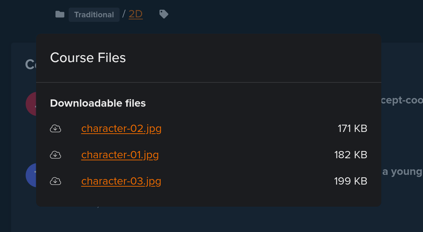Click the download cloud icon for character-02.jpg
The width and height of the screenshot is (423, 232).
(55, 128)
